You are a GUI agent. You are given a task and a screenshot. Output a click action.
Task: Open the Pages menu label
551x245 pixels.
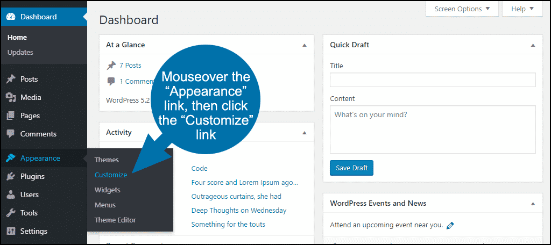[x=30, y=116]
